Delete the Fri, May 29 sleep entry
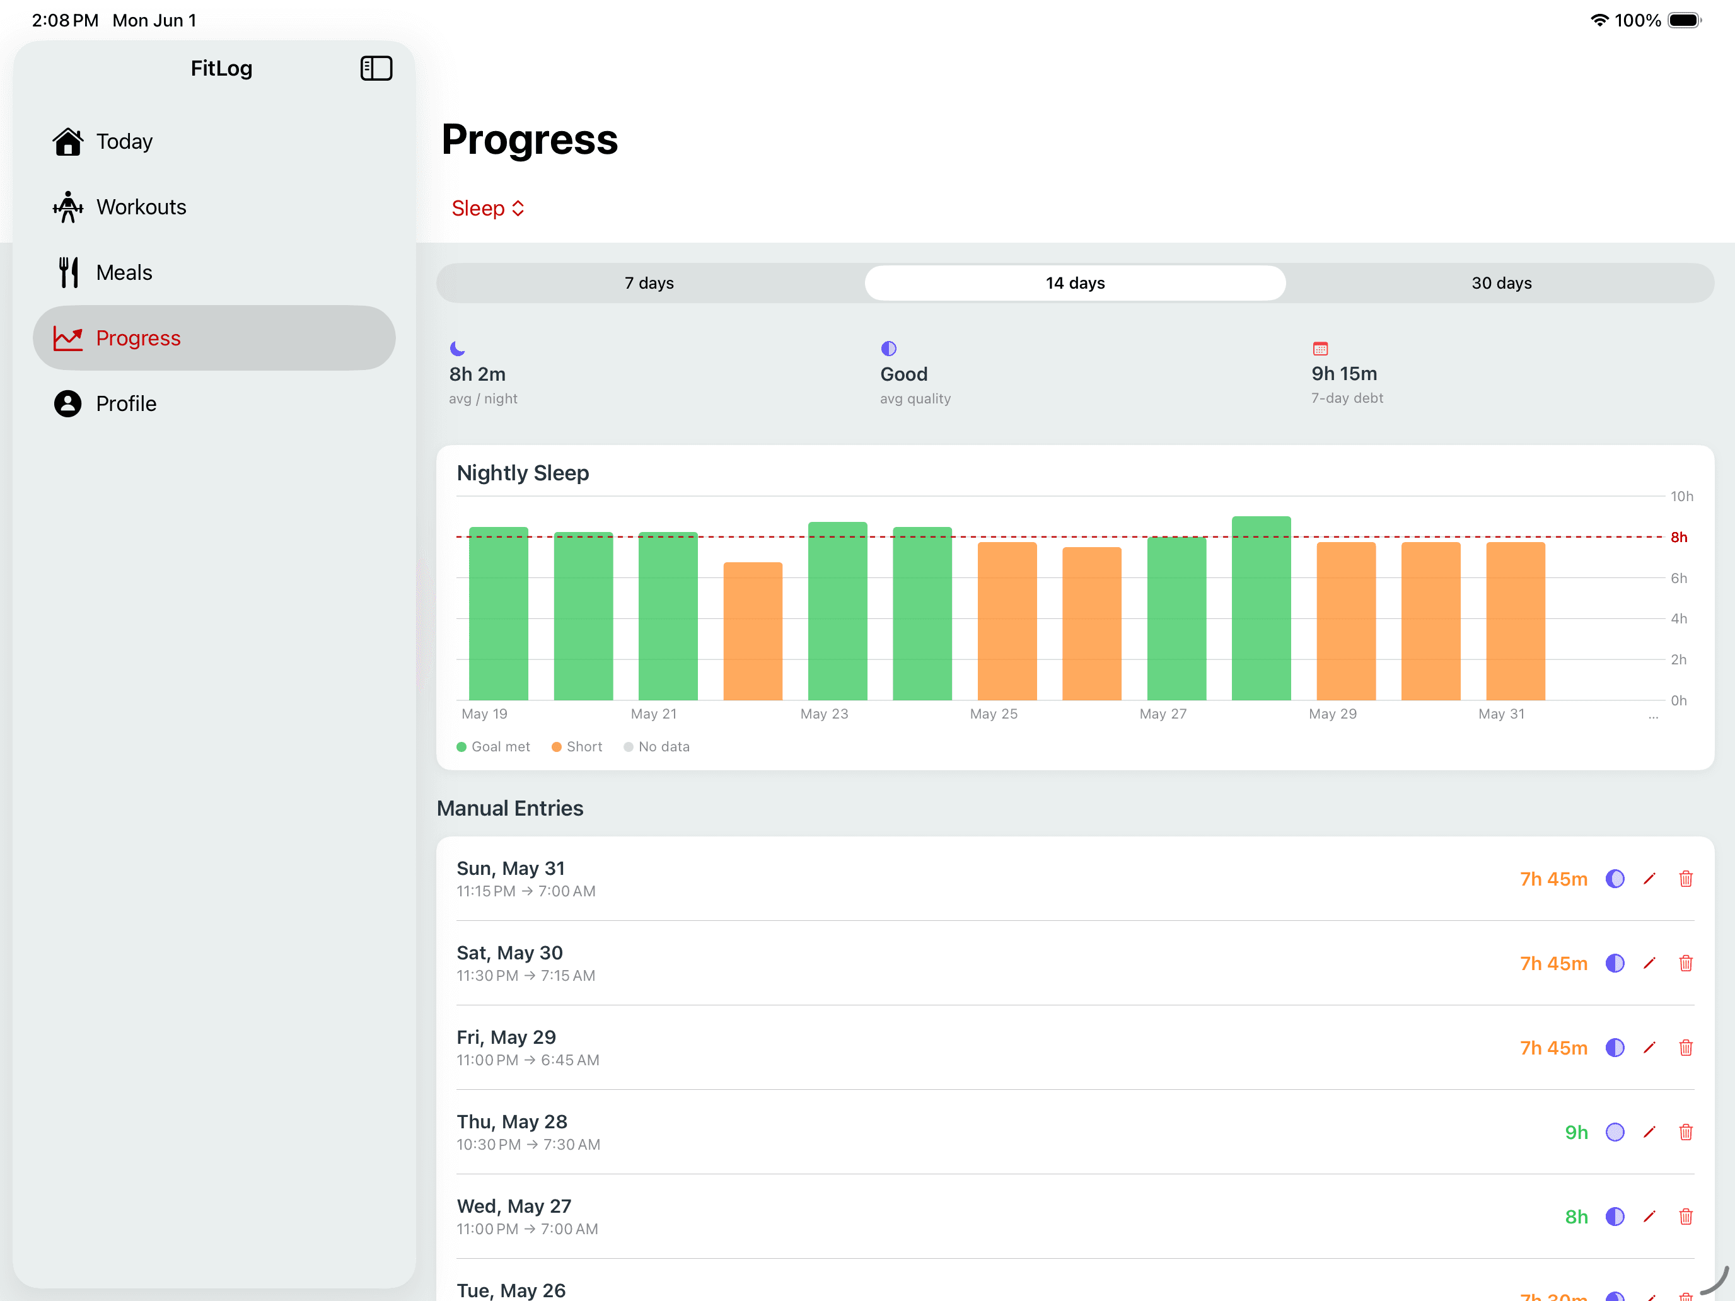 [x=1686, y=1048]
